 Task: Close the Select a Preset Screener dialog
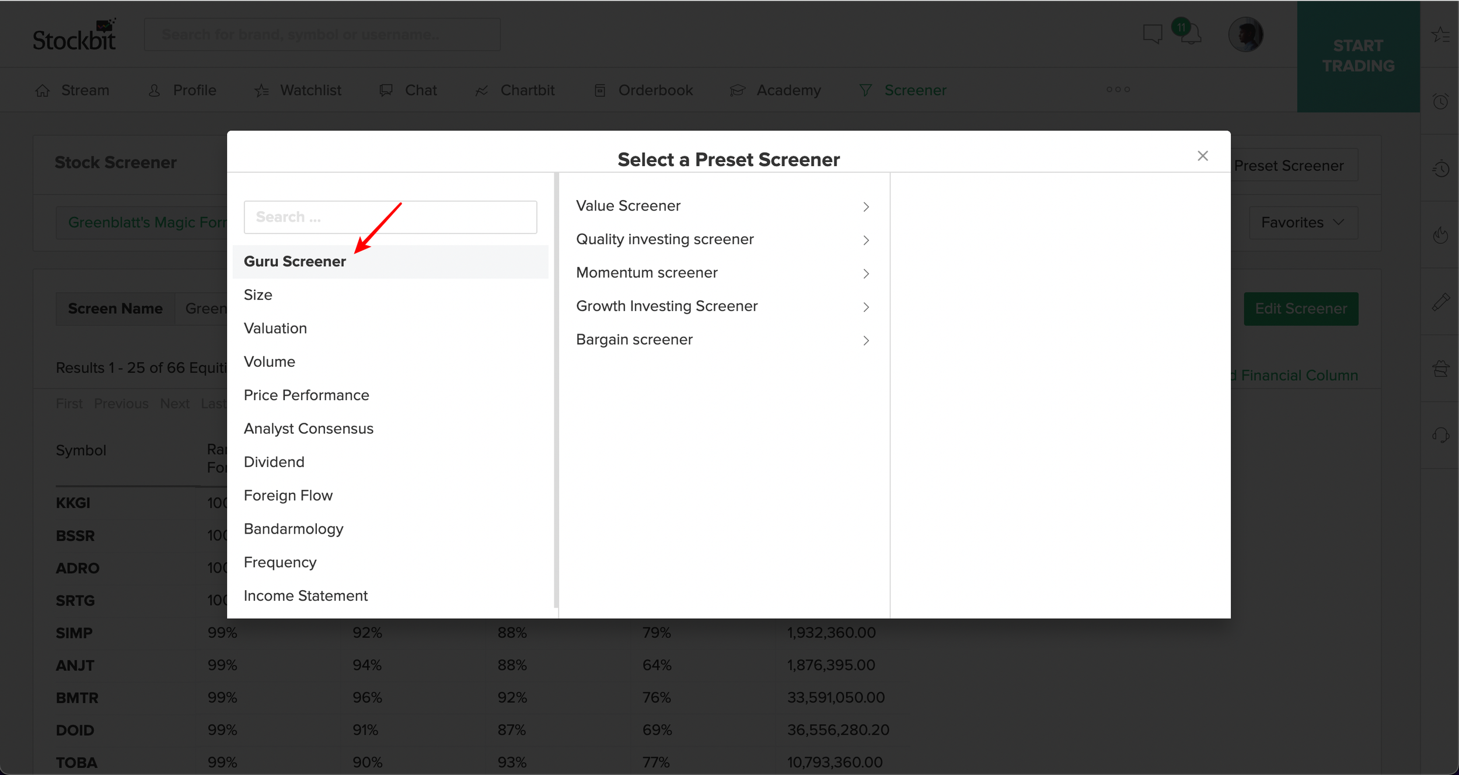pos(1203,156)
